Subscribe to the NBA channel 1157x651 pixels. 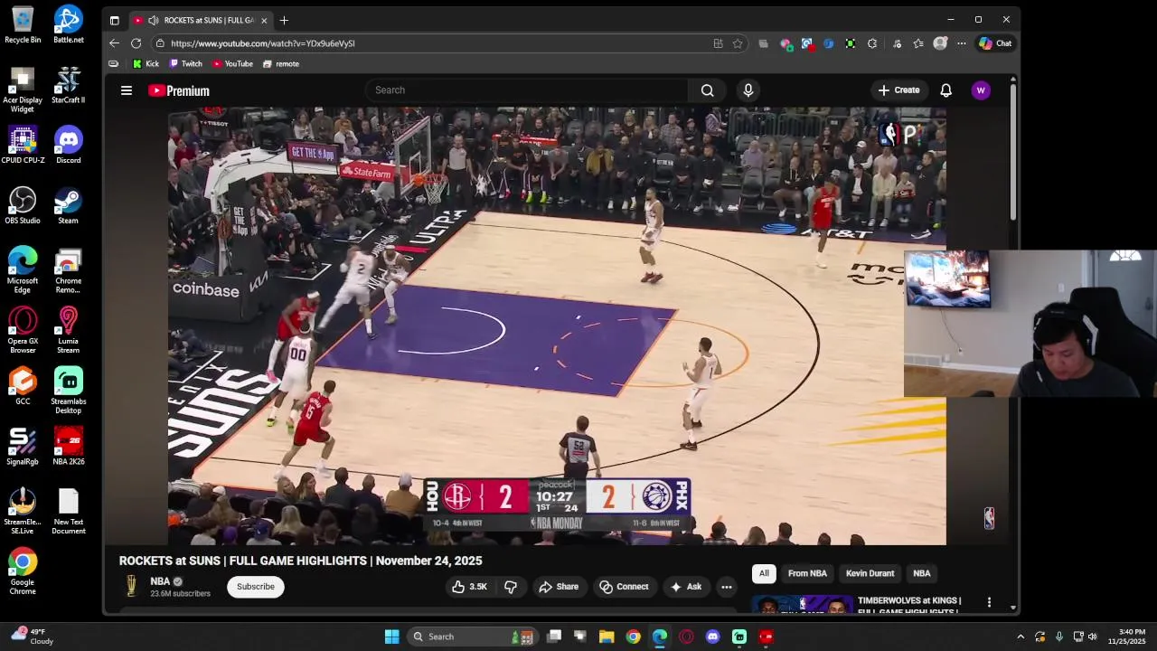coord(256,587)
